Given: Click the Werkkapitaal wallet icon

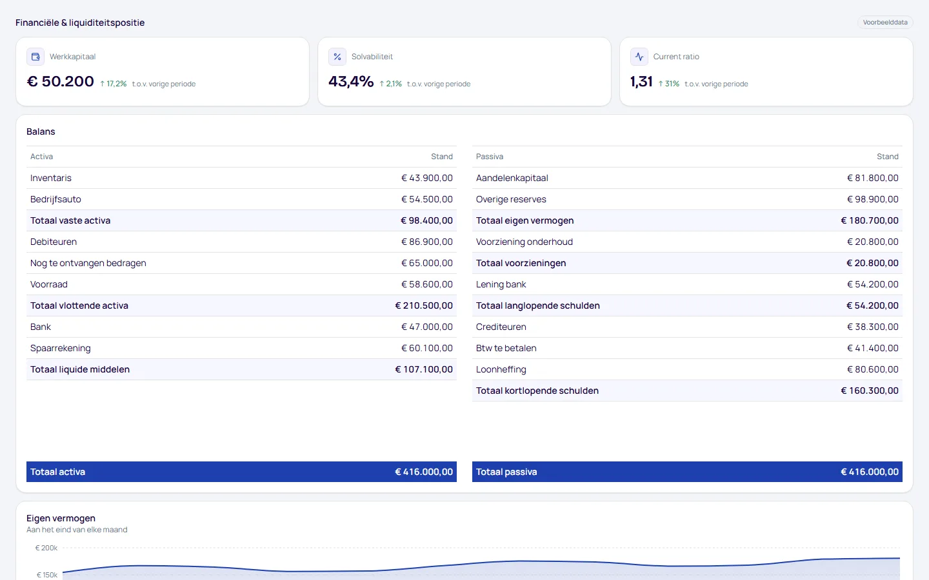Looking at the screenshot, I should 35,57.
